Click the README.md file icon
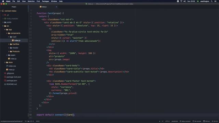Image resolution: width=219 pixels, height=123 pixels. click(x=5, y=84)
